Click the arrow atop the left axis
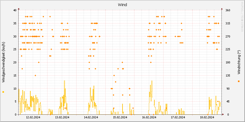Screen dimensions: 245x122 [x=19, y=9]
